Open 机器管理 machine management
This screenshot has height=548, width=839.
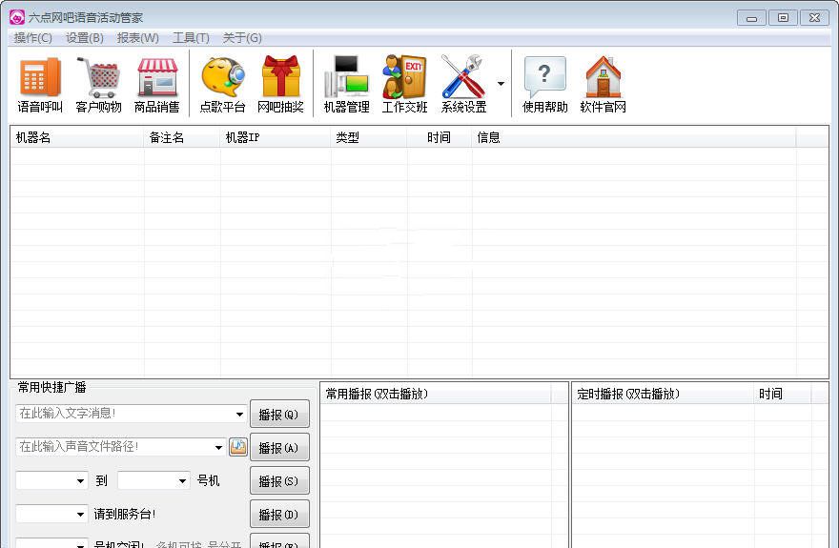(346, 84)
